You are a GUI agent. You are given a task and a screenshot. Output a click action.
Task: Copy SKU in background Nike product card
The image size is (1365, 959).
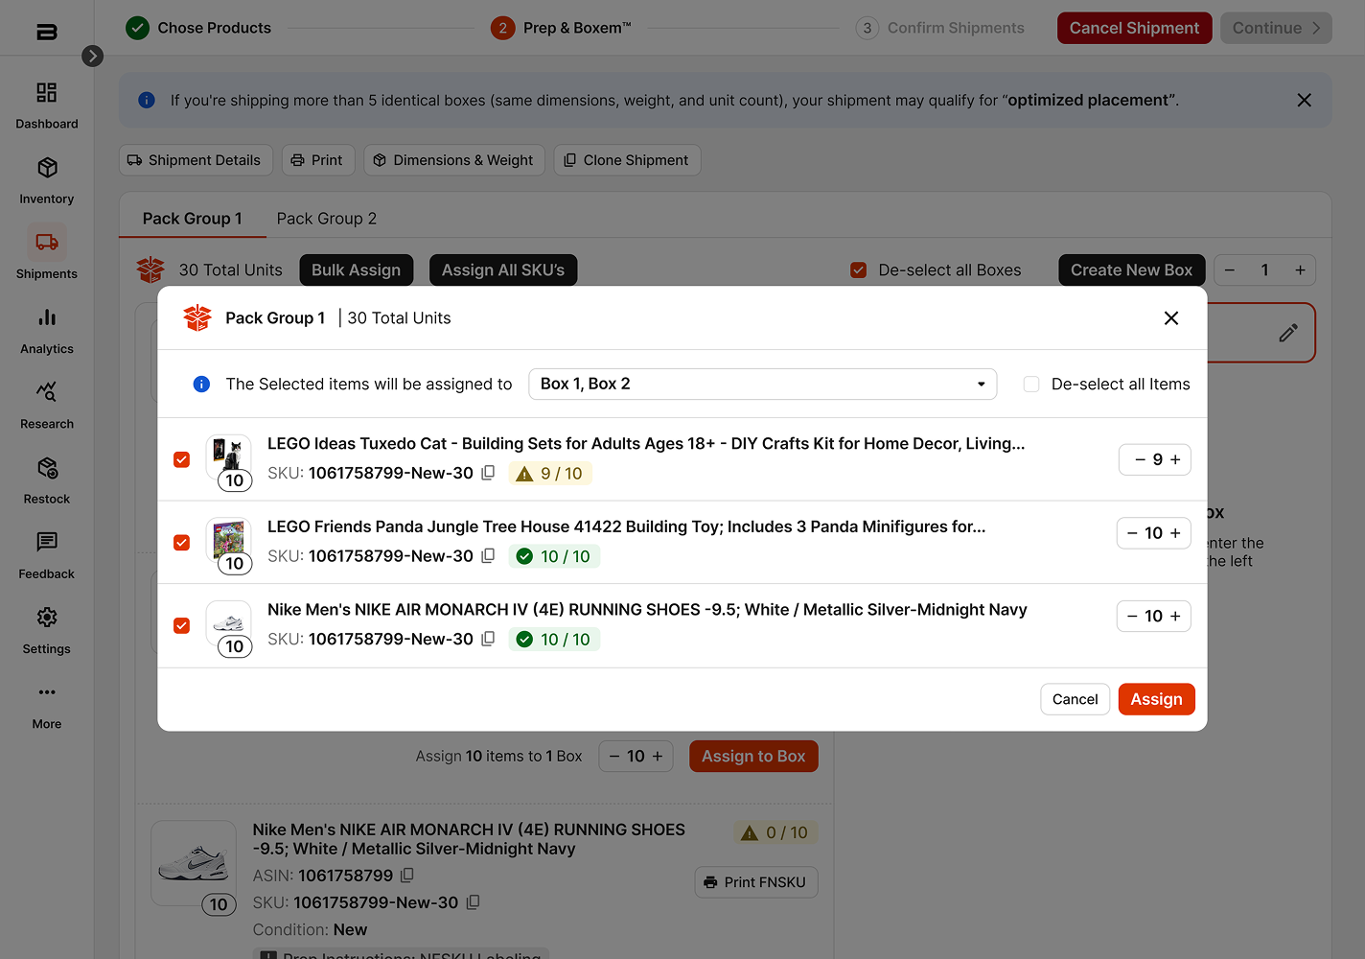pyautogui.click(x=473, y=902)
